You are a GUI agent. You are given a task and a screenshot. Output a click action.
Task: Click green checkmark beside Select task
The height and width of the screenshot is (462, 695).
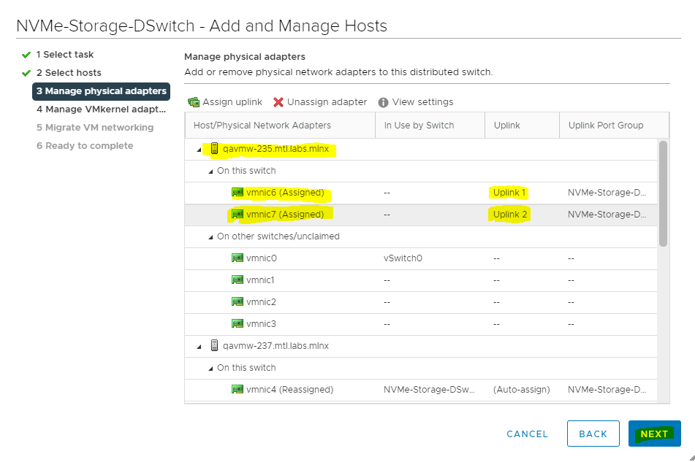(x=26, y=55)
